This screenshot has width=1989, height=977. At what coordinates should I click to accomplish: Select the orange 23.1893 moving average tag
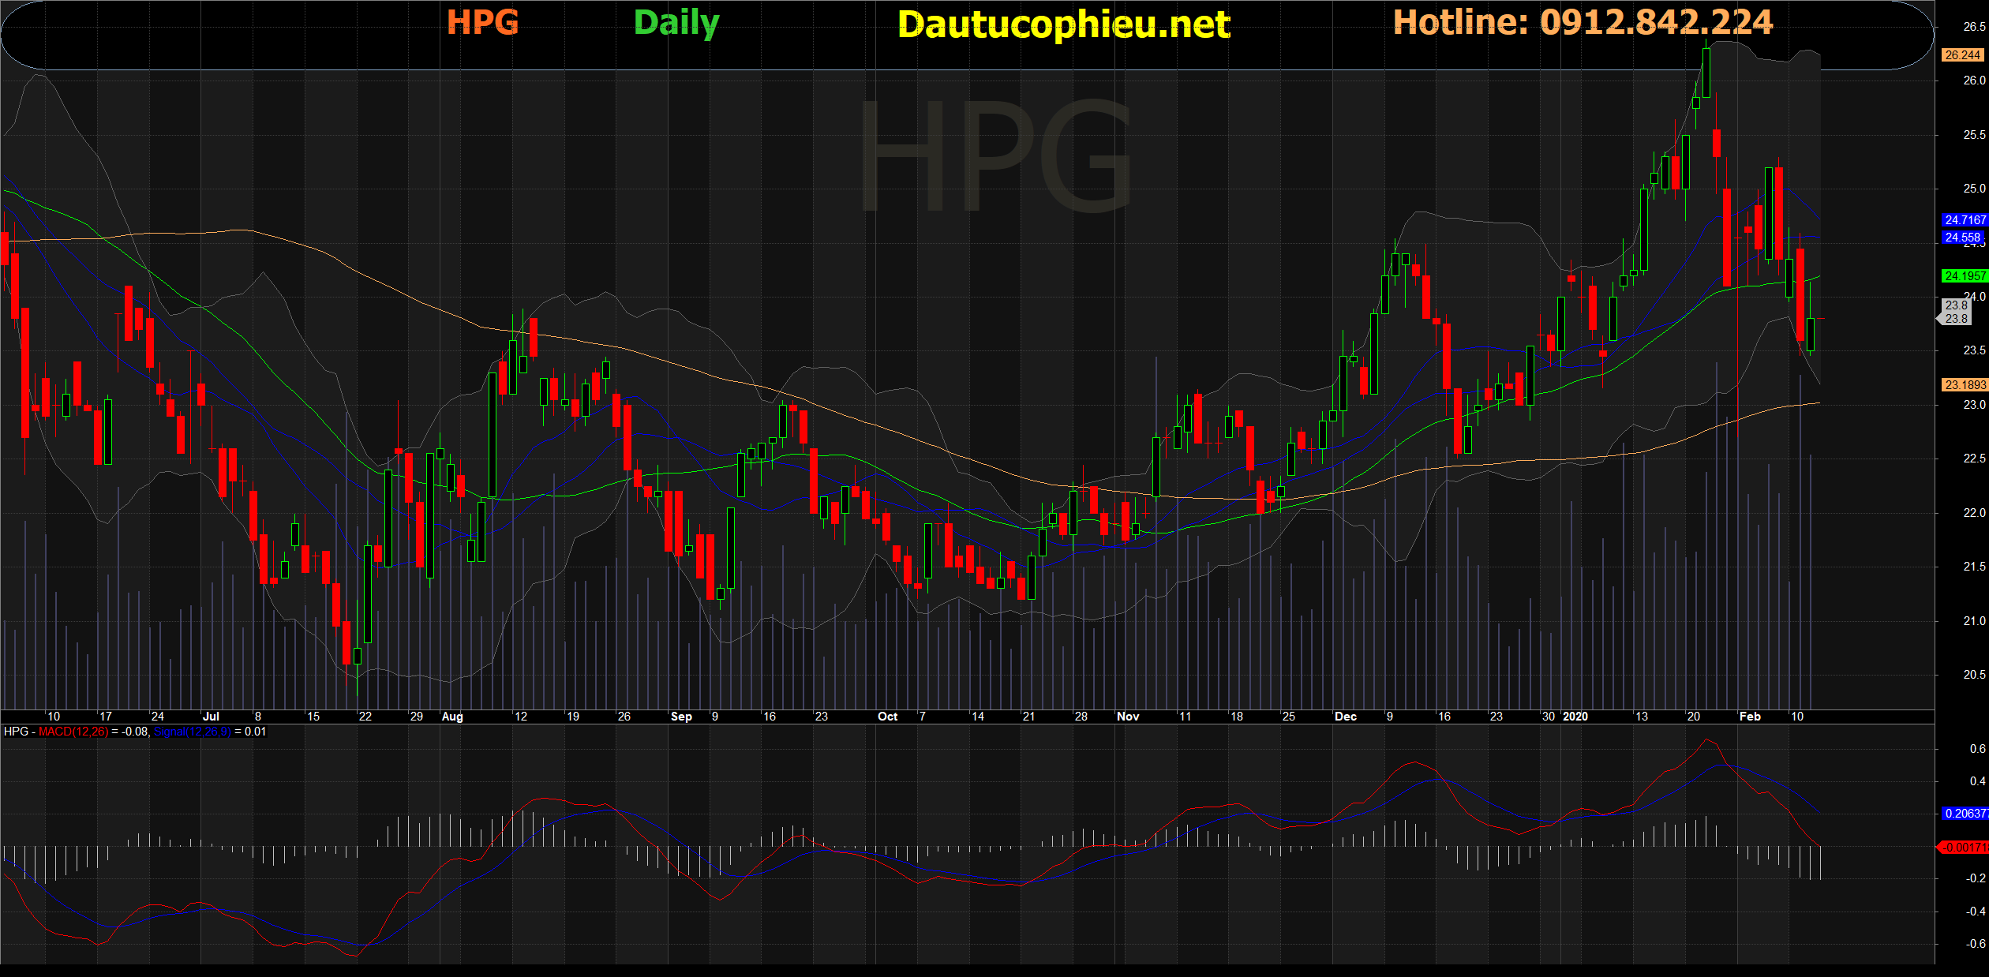tap(1964, 385)
